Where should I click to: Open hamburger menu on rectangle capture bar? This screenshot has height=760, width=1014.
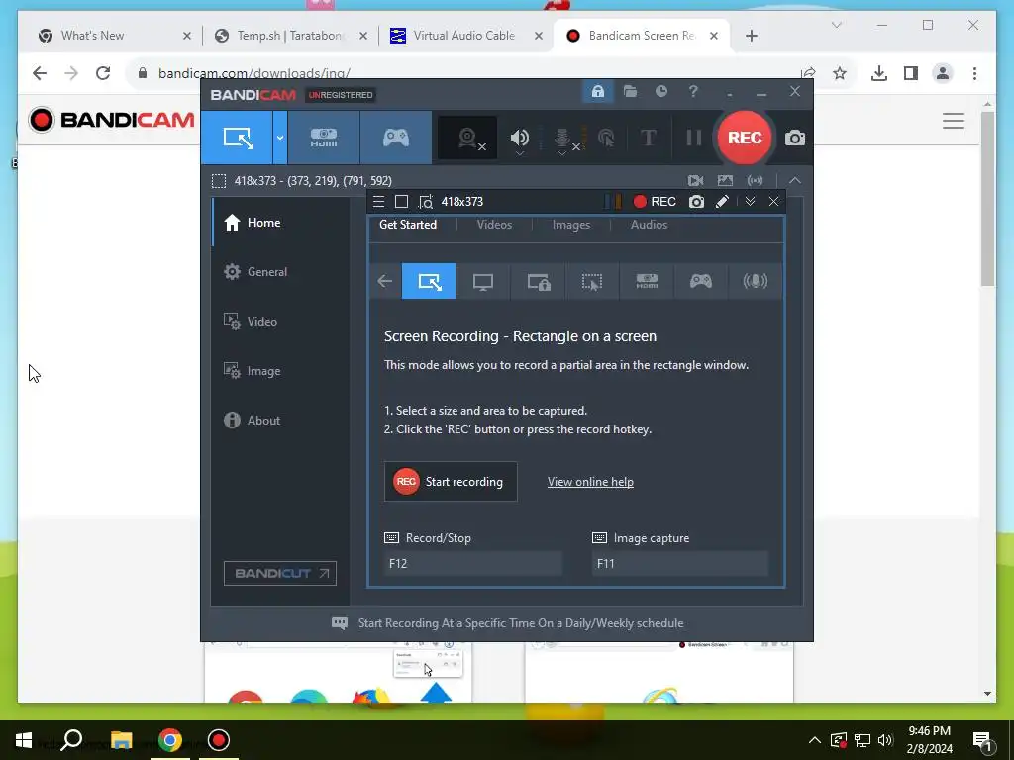tap(379, 202)
